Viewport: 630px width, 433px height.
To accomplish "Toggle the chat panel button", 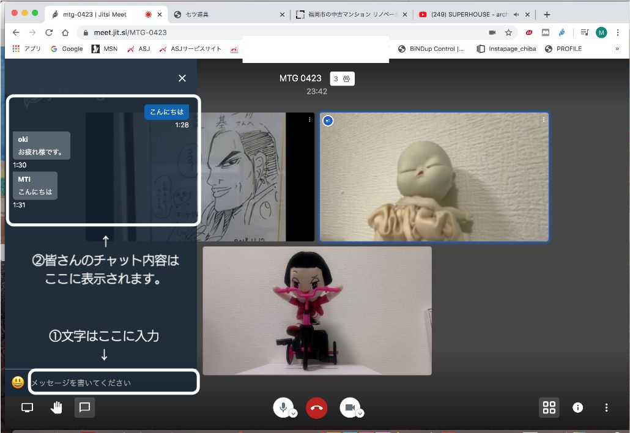I will (84, 408).
